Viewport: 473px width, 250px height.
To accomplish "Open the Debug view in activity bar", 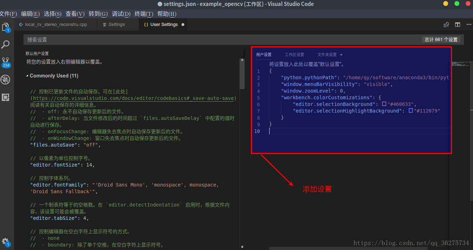I will (6, 80).
